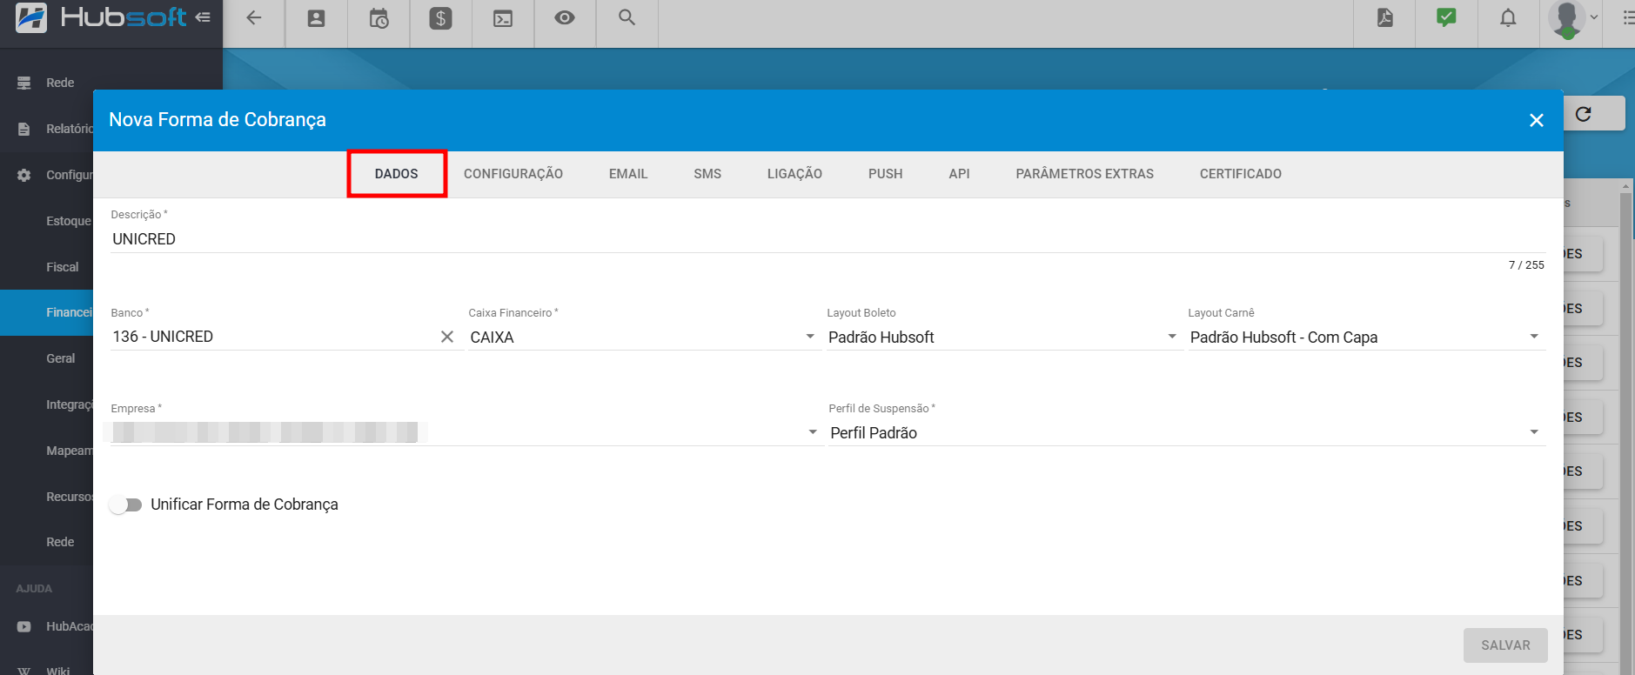Viewport: 1635px width, 675px height.
Task: Click the eye view icon in toolbar
Action: click(x=565, y=17)
